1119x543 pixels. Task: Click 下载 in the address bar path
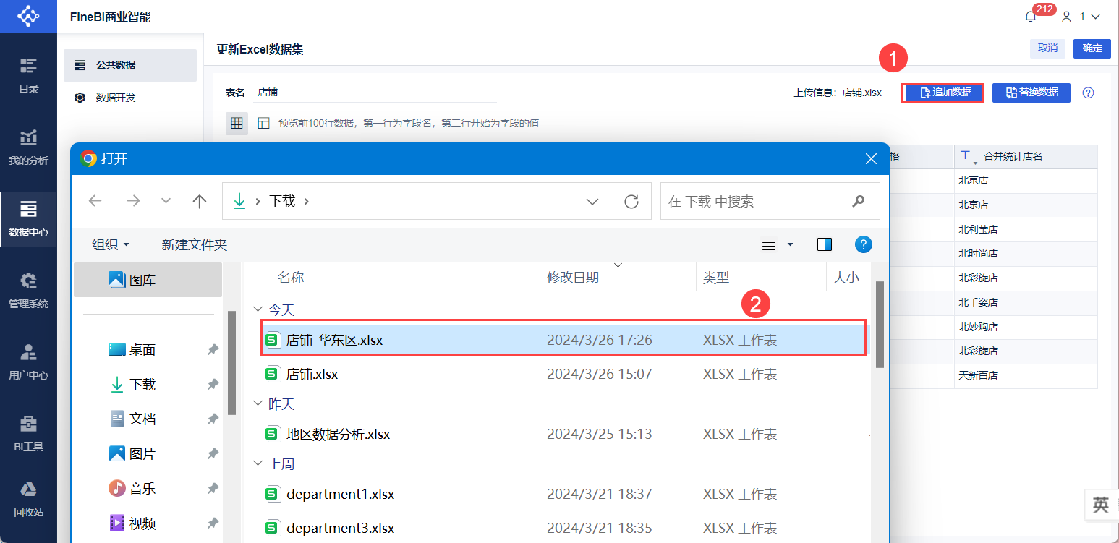tap(282, 201)
